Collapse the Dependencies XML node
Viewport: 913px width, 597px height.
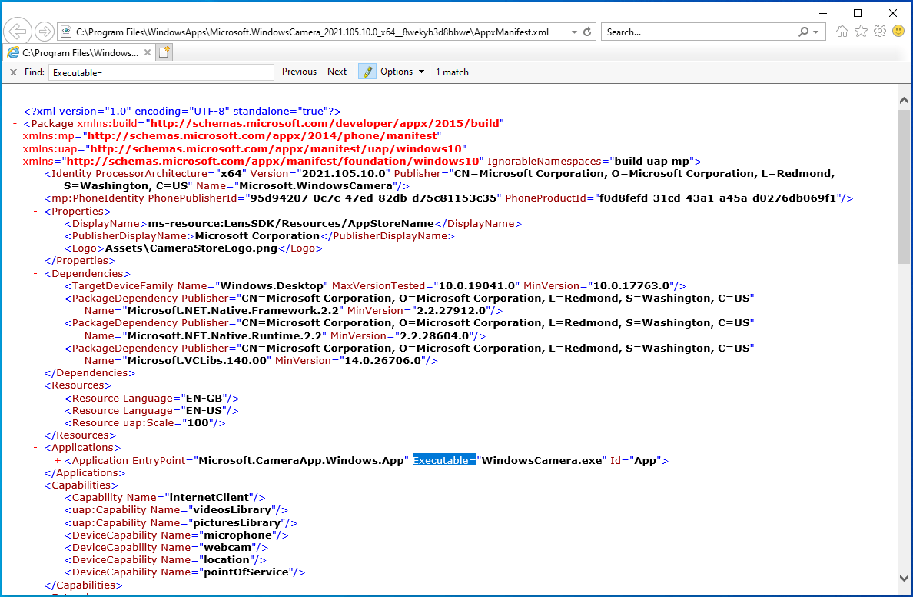[x=36, y=274]
